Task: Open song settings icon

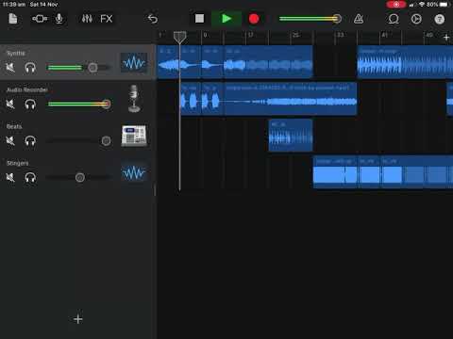Action: 416,19
